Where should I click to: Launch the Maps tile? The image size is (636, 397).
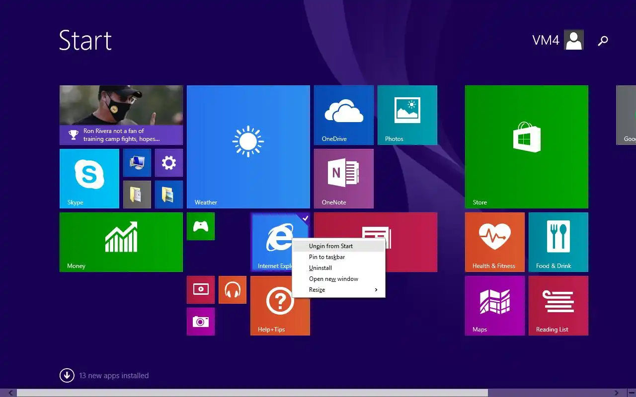[495, 306]
